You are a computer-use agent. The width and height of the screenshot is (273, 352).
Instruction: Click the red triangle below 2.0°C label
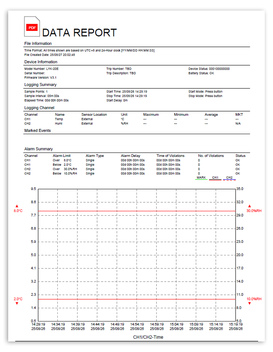point(17,304)
